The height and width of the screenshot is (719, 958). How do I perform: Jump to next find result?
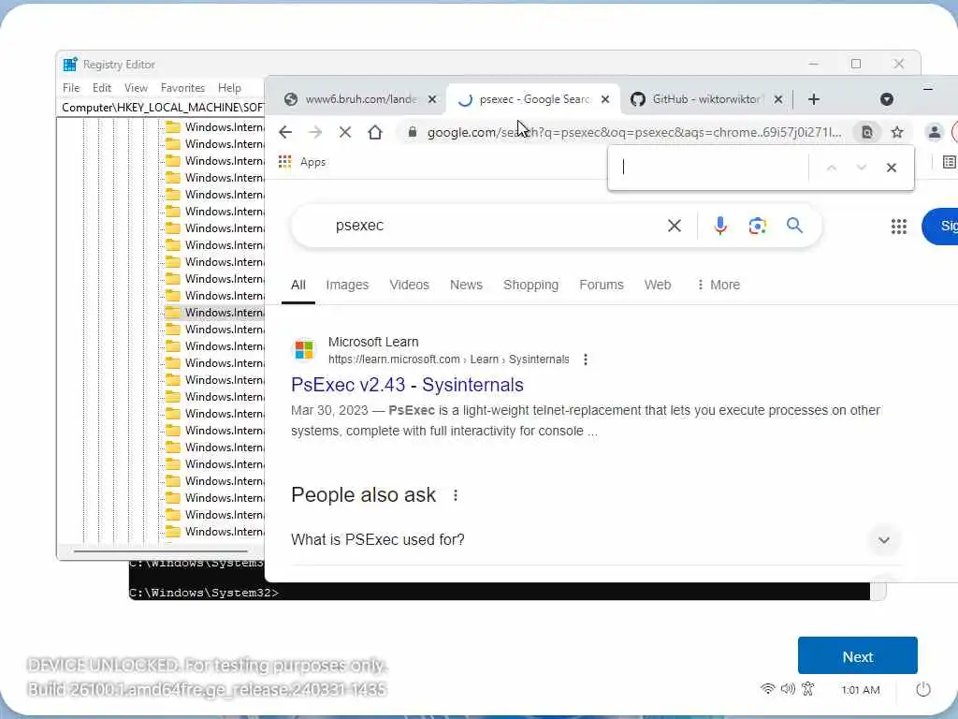coord(862,168)
